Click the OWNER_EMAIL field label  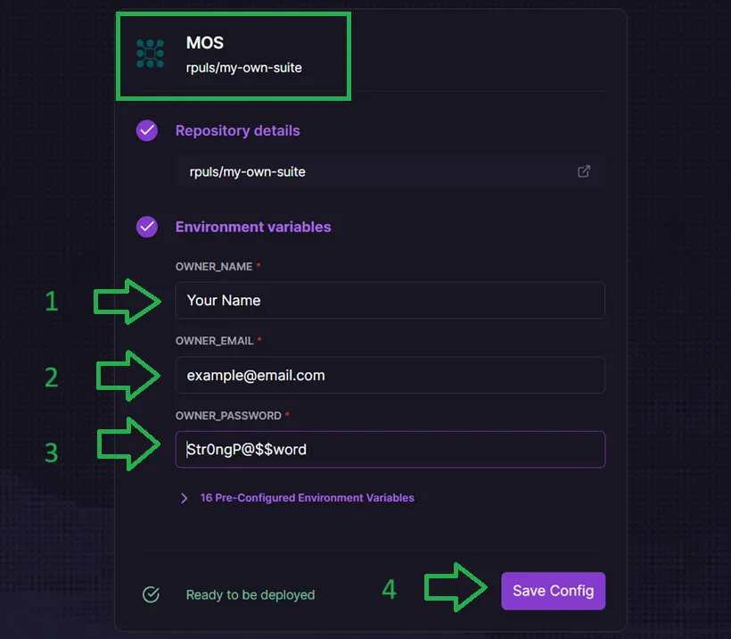click(216, 341)
